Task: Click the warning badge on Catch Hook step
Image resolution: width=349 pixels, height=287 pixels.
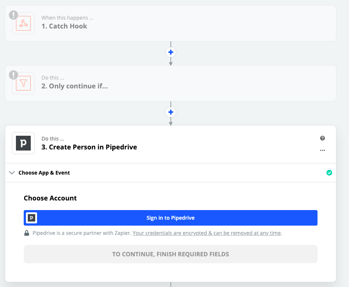Action: pyautogui.click(x=14, y=15)
